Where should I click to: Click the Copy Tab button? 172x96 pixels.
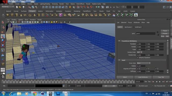point(161,77)
